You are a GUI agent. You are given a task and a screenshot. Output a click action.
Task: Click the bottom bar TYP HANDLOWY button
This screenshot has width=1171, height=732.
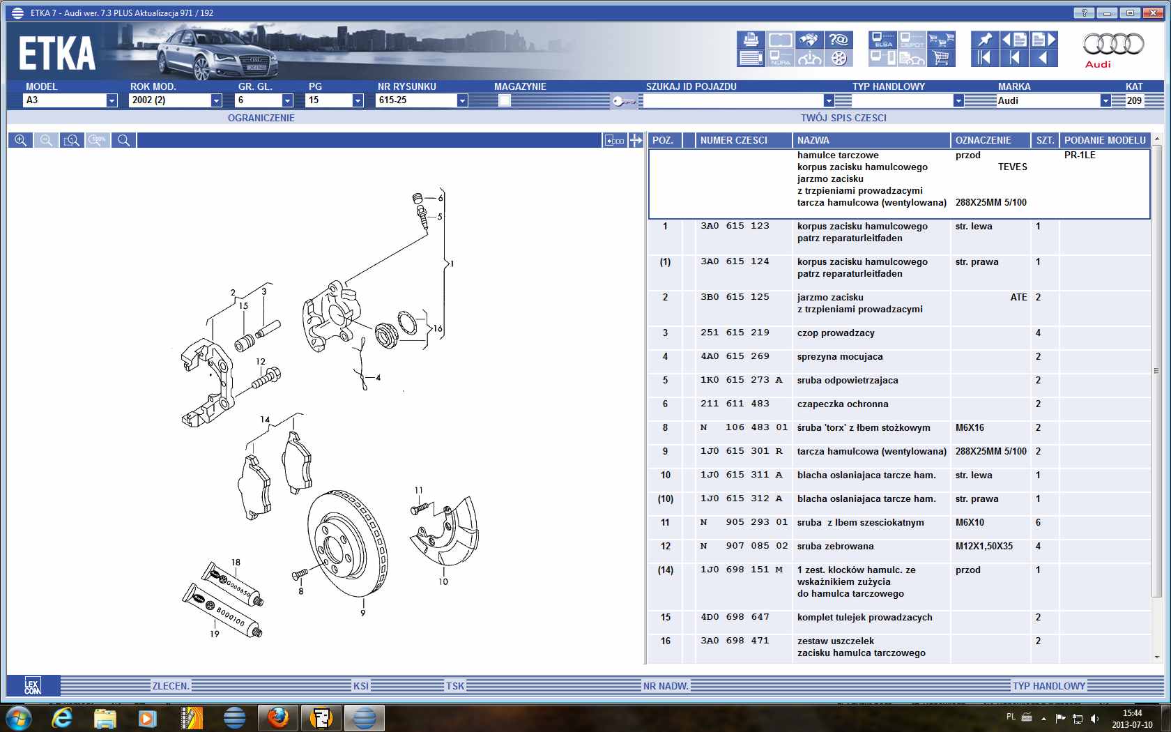(x=1049, y=686)
